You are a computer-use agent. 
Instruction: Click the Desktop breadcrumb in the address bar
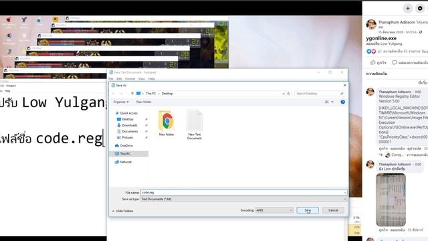click(x=167, y=94)
